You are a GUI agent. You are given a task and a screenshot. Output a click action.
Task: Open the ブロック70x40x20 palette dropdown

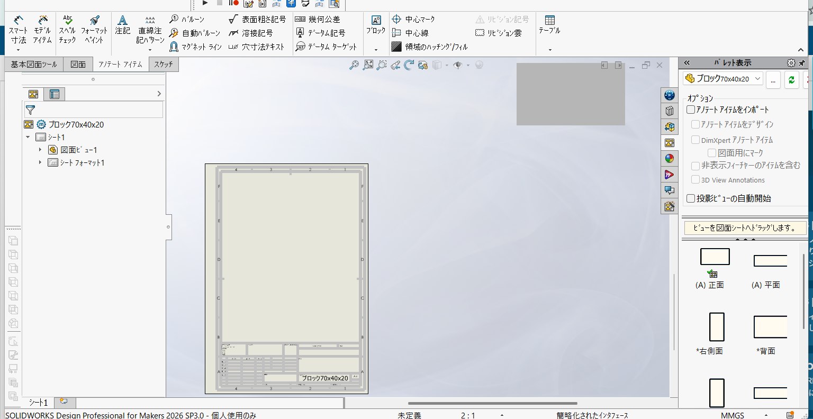pyautogui.click(x=722, y=79)
